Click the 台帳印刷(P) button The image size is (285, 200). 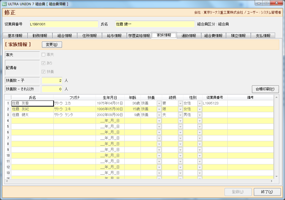coord(265,89)
